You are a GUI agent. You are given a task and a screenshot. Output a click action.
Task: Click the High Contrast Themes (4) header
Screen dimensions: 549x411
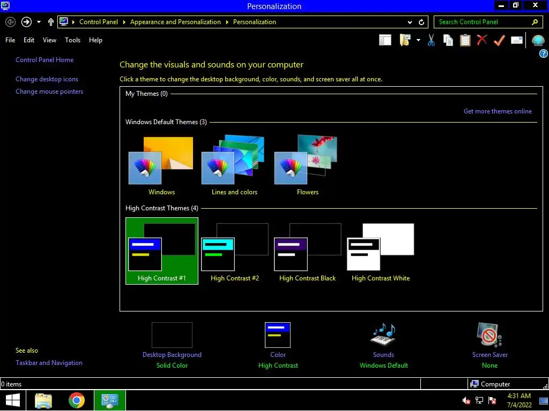pos(162,208)
